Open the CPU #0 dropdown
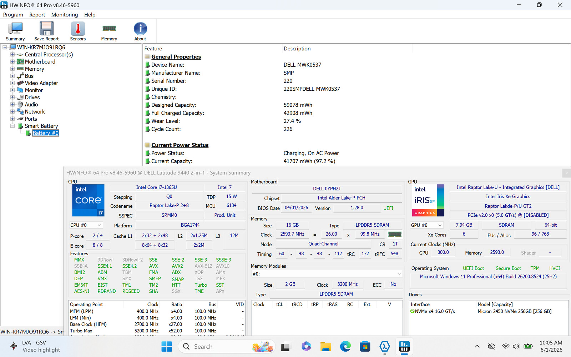Screen dimensions: 571x357 click(x=86, y=225)
